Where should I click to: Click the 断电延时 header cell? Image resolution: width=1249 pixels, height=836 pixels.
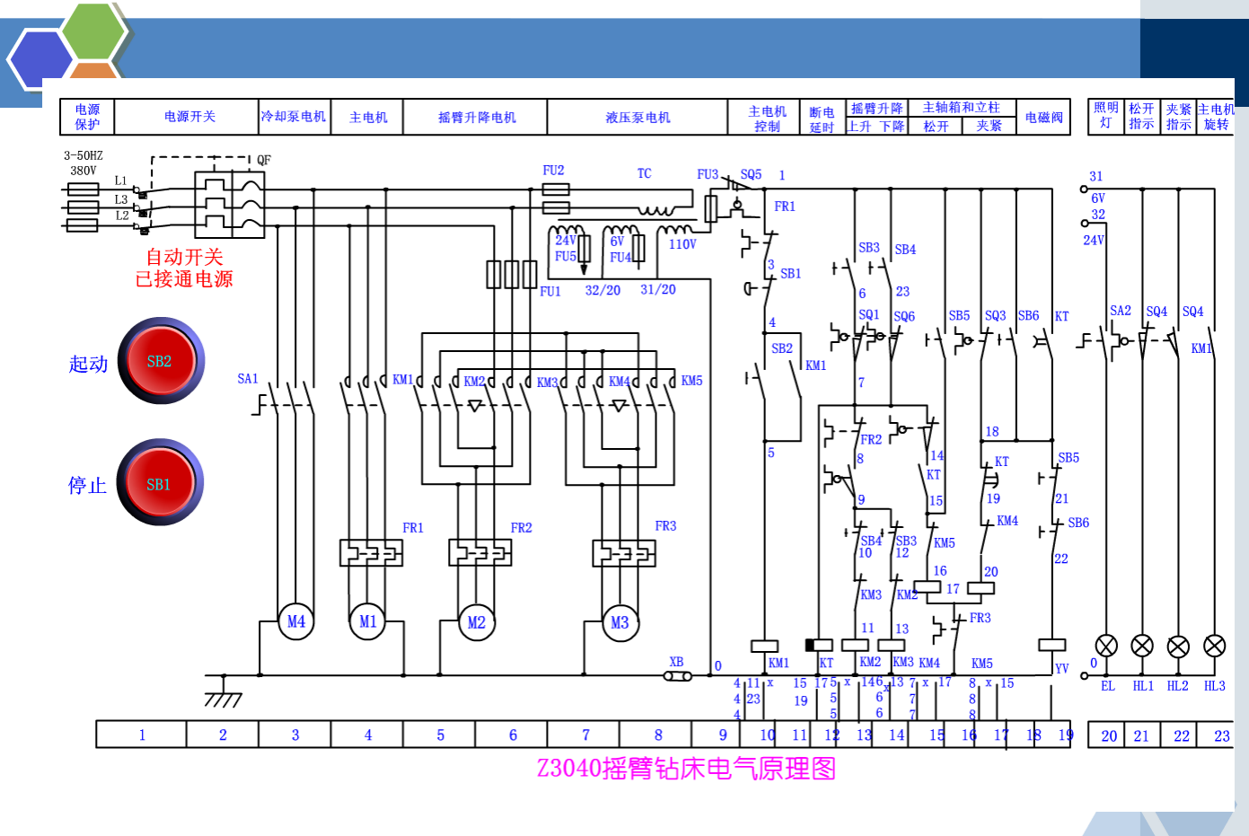pyautogui.click(x=822, y=119)
